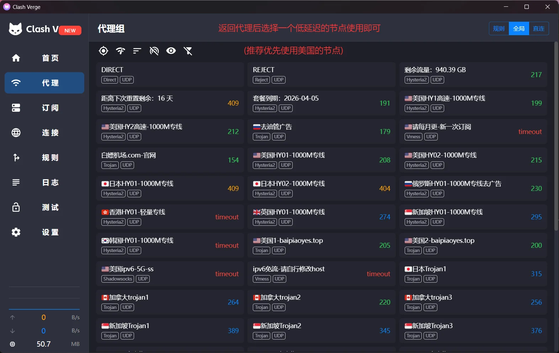This screenshot has height=353, width=559.
Task: Select 英国HY01-1000M专线 node
Action: pyautogui.click(x=321, y=217)
